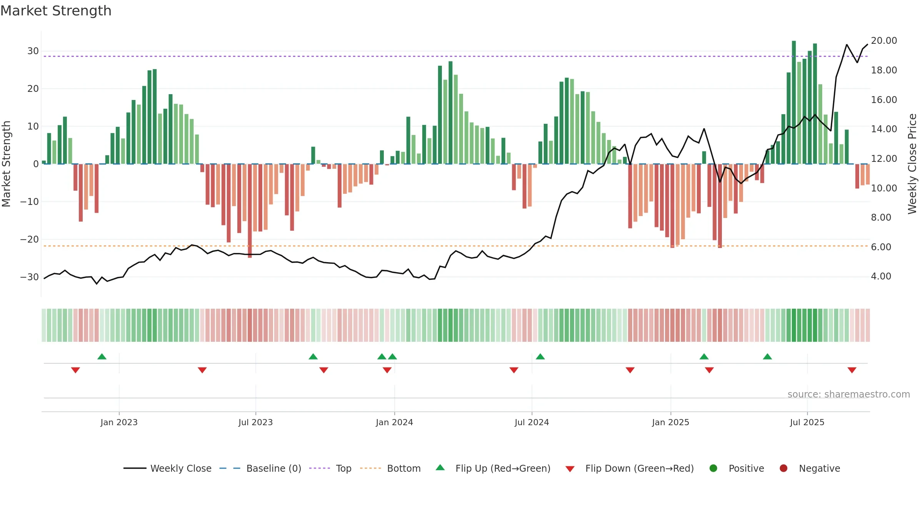Select the Flip Up marker around May 2025
This screenshot has height=519, width=923.
[x=767, y=356]
